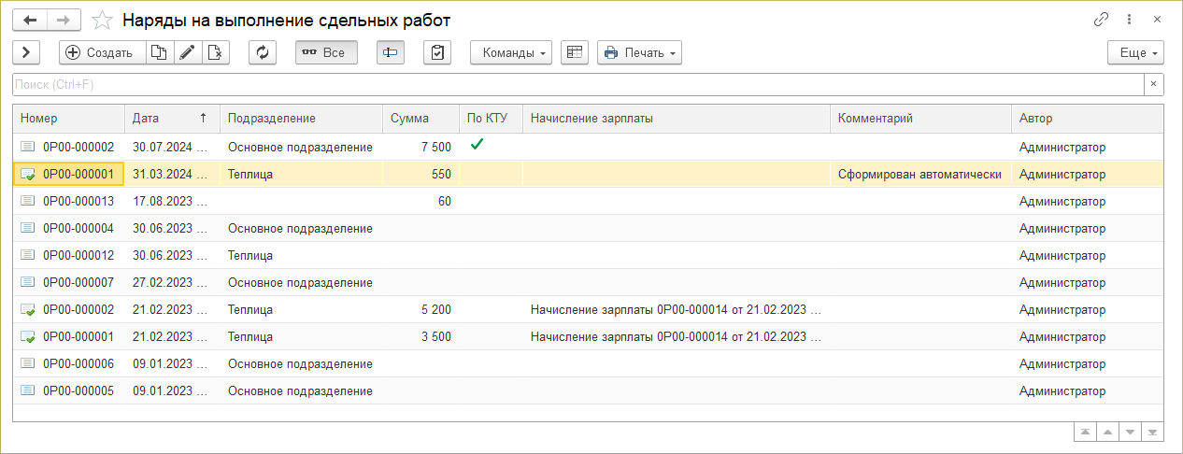1183x454 pixels.
Task: Click the clipboard checkmark toolbar icon
Action: click(437, 52)
